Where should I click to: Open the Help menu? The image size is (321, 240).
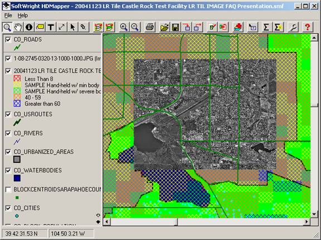22,16
